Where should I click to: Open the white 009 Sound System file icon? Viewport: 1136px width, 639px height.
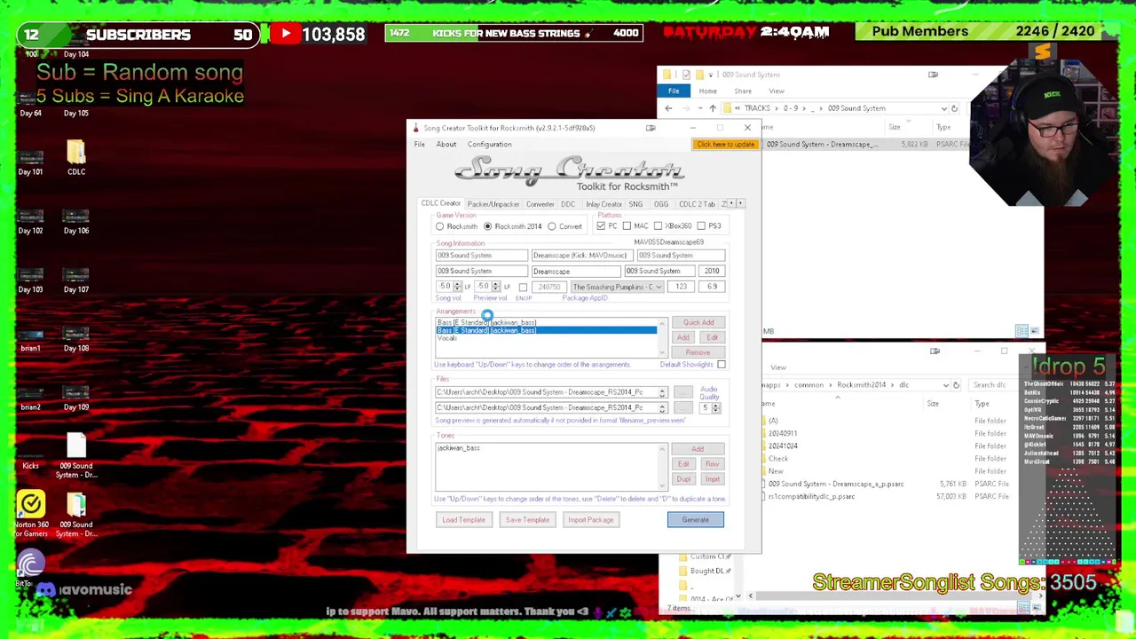coord(76,455)
